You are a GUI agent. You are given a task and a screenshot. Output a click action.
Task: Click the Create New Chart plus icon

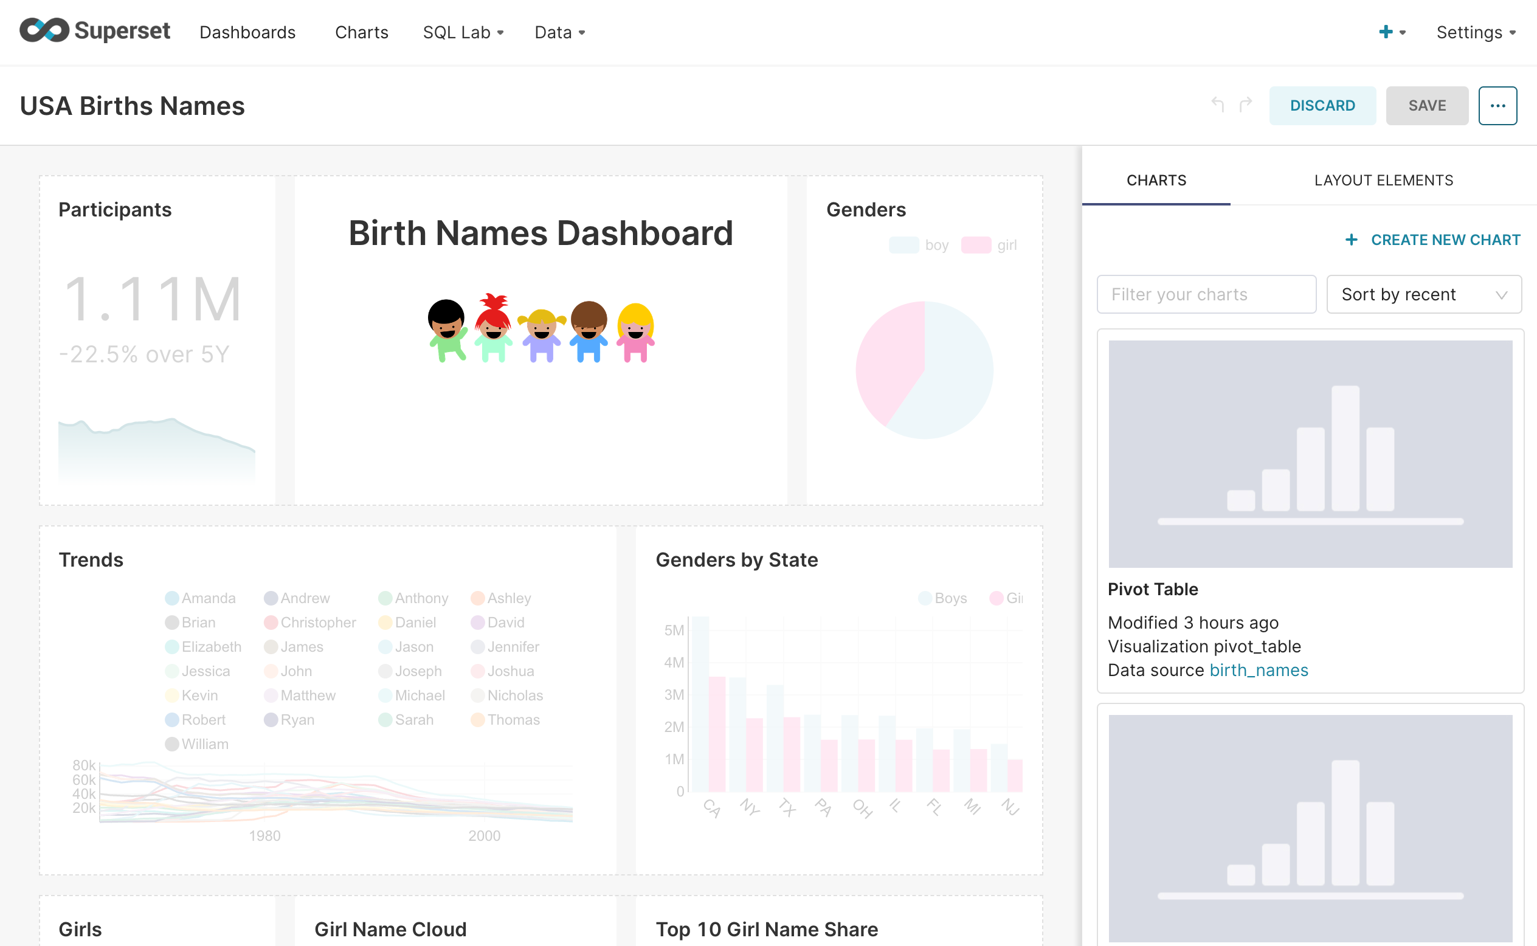click(x=1352, y=240)
